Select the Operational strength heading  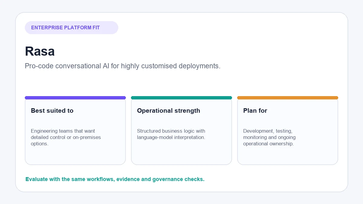coord(168,111)
